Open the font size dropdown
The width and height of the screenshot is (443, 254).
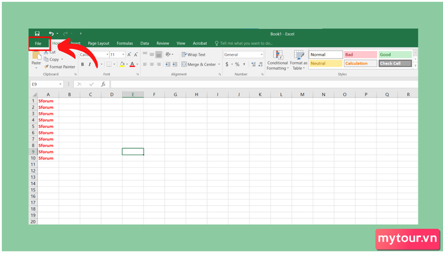123,54
